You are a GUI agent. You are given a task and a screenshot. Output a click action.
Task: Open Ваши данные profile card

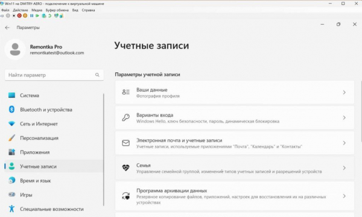point(235,92)
